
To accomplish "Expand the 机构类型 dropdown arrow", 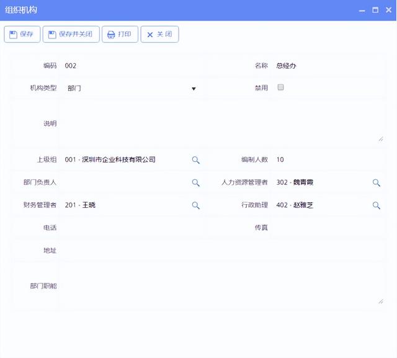I will [194, 89].
